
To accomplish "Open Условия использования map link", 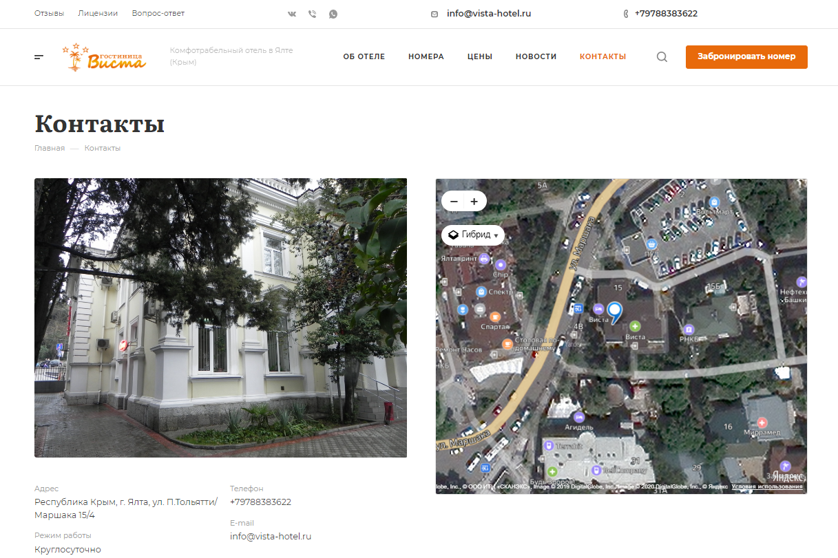I will pos(767,487).
